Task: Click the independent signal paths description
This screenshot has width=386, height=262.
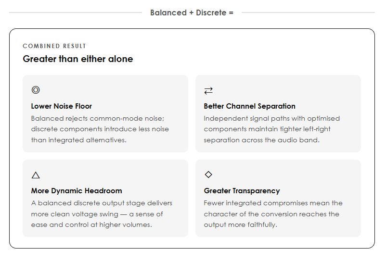Action: click(x=271, y=129)
